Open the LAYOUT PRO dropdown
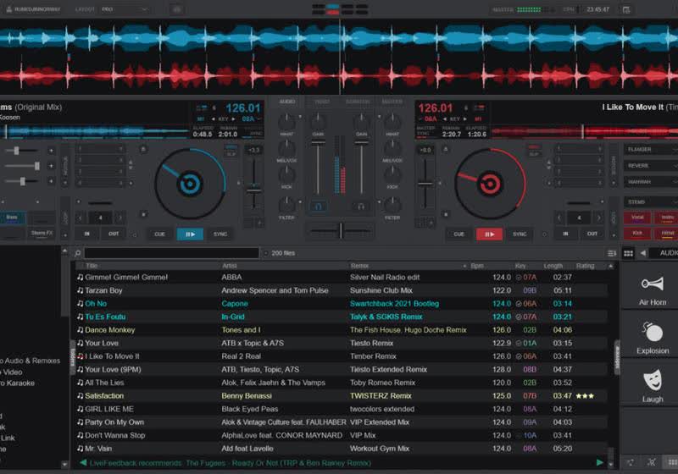 click(x=124, y=9)
